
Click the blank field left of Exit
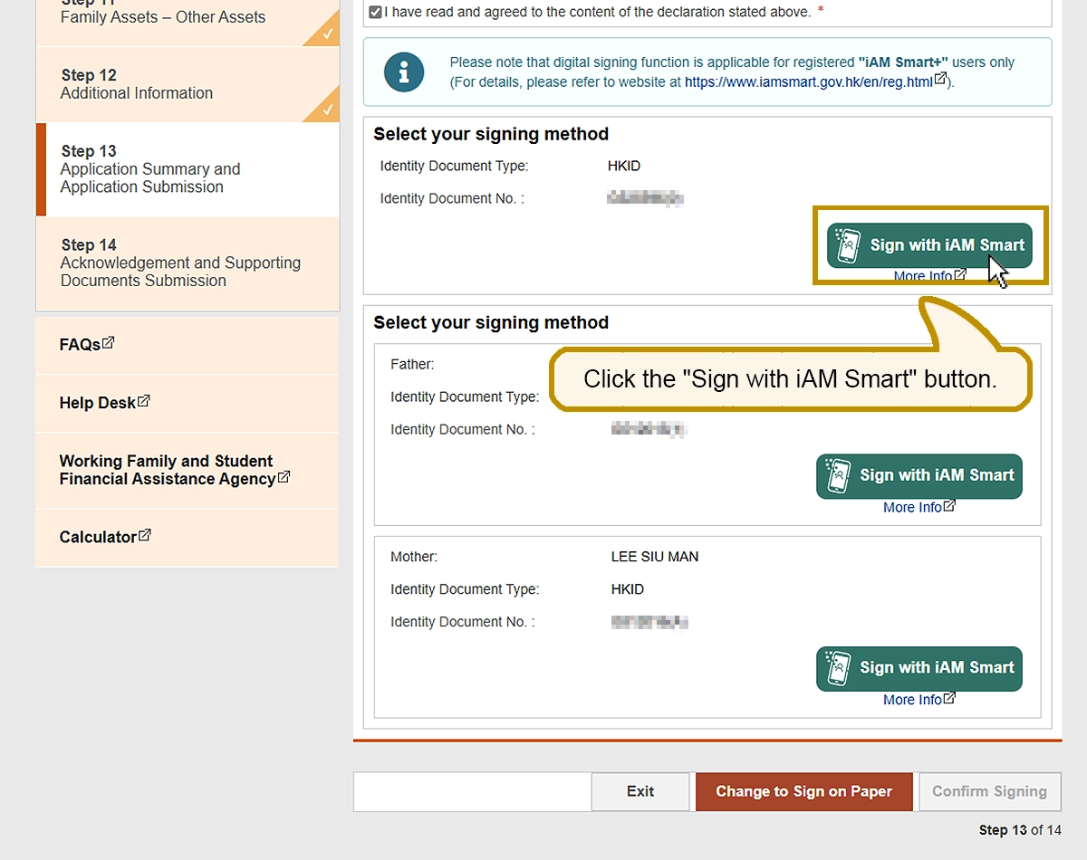tap(472, 791)
